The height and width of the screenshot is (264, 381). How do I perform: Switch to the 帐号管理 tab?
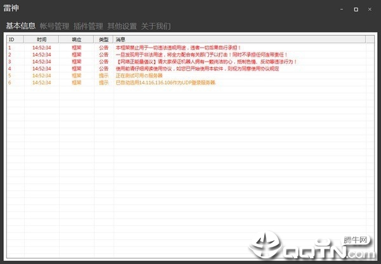click(55, 26)
